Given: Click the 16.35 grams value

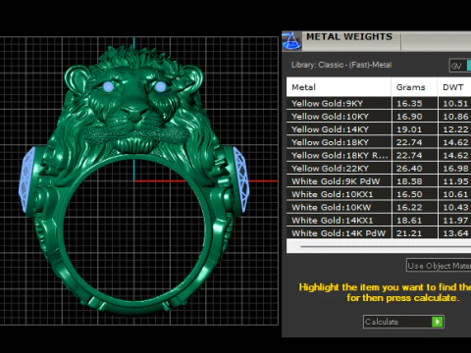Looking at the screenshot, I should coord(409,104).
